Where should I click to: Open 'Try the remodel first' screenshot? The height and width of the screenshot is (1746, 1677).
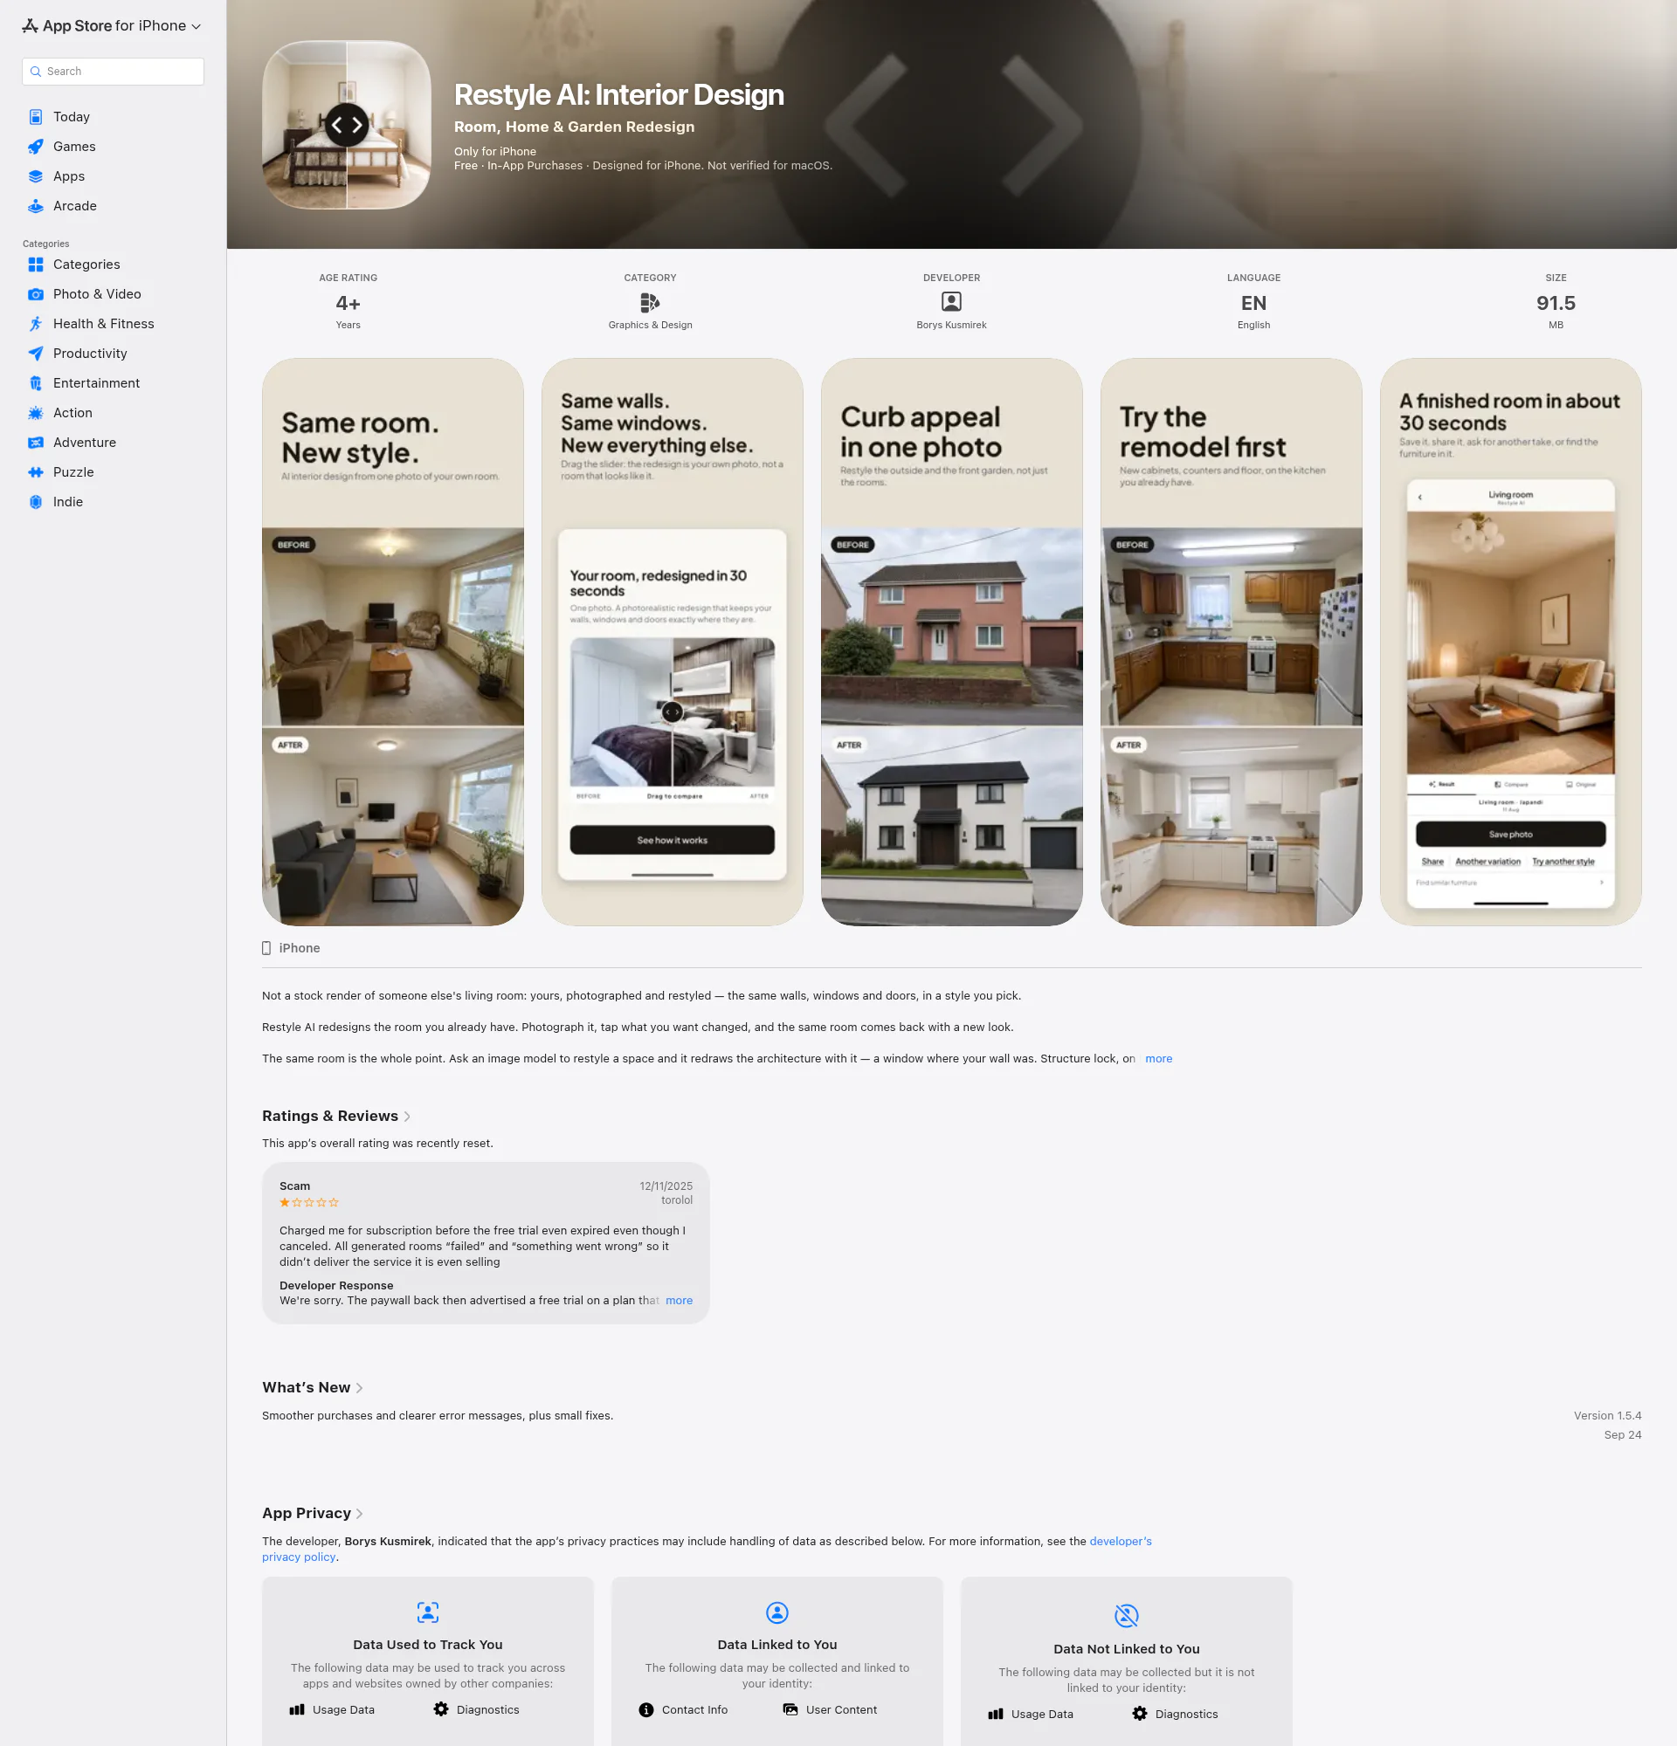pyautogui.click(x=1232, y=642)
